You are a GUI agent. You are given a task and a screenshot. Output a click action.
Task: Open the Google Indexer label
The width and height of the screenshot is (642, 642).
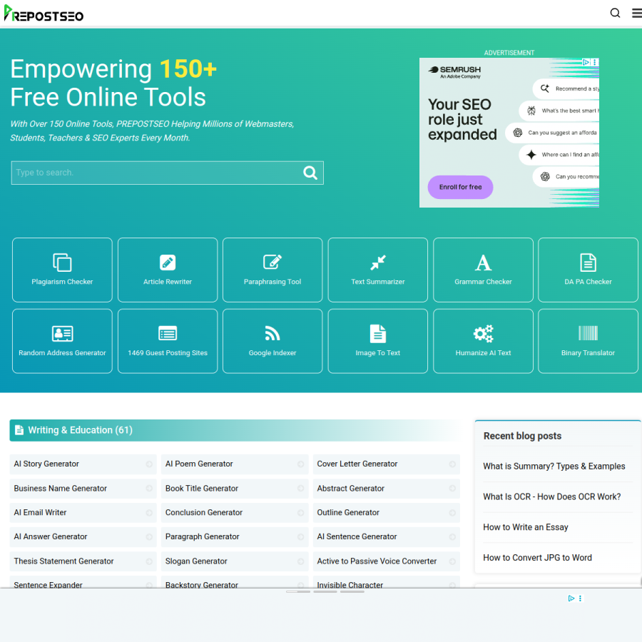click(x=272, y=353)
